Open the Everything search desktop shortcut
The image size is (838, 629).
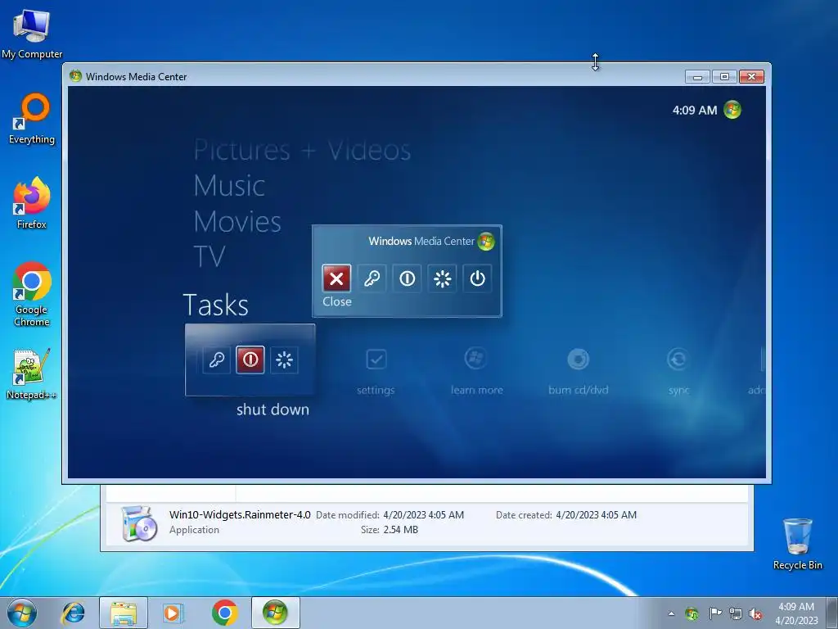click(32, 119)
